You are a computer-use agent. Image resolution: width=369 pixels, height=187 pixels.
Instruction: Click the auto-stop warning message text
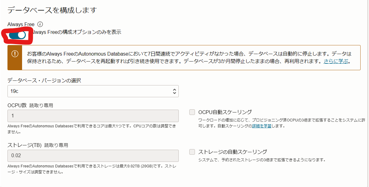(187, 53)
